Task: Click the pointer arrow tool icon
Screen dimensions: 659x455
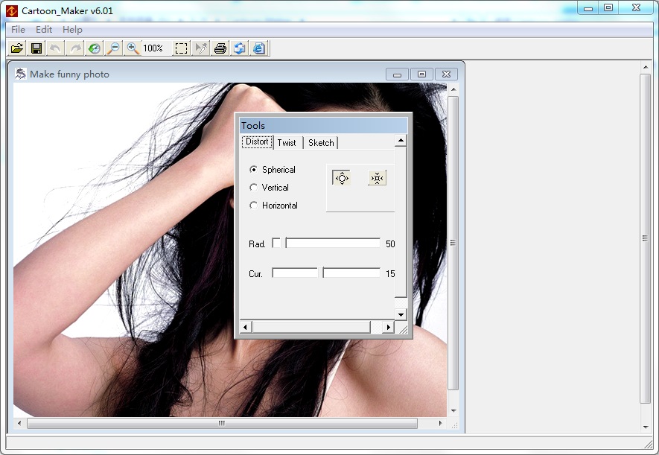Action: (x=201, y=48)
